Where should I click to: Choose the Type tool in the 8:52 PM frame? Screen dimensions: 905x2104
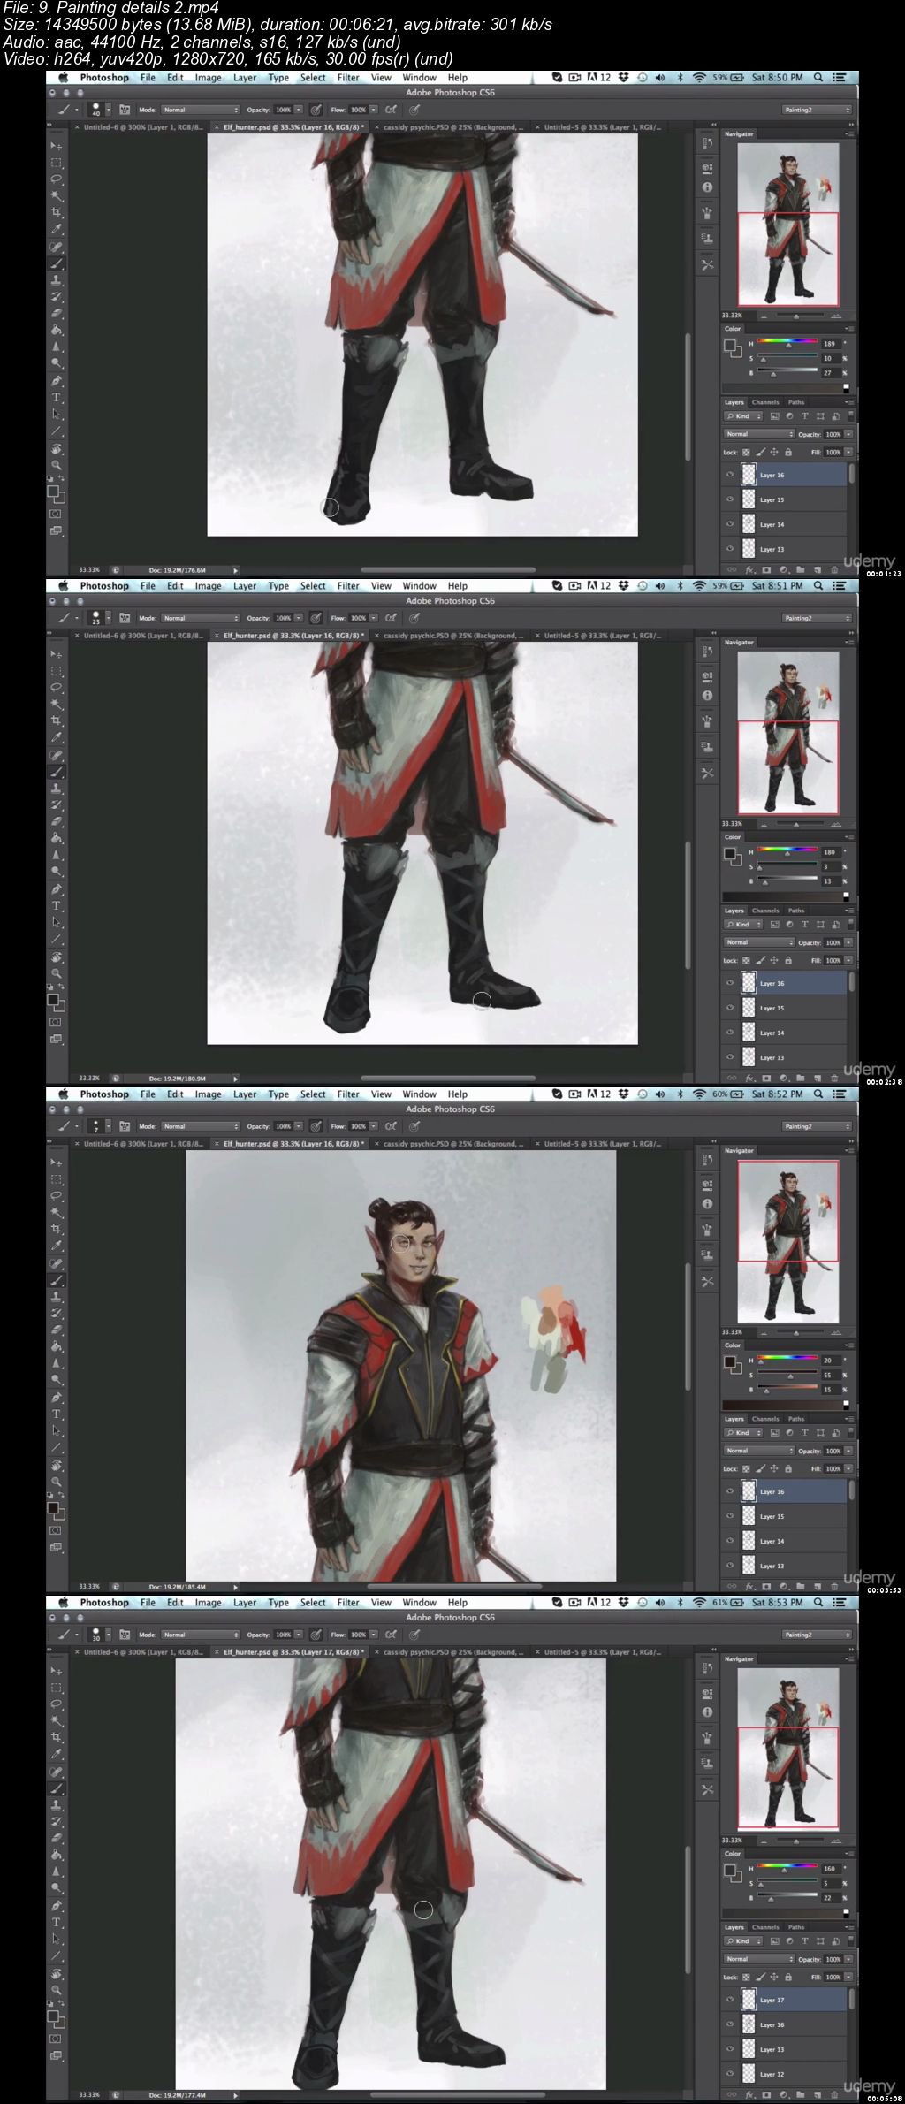click(x=57, y=1414)
